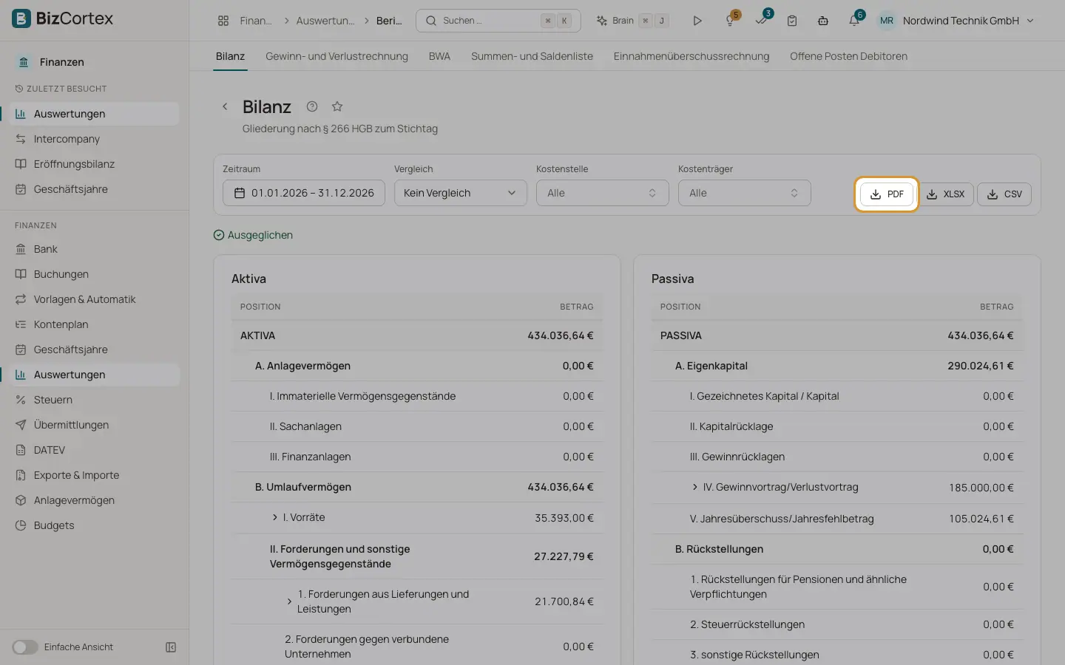Switch to Gewinn- und Verlustrechnung tab

[x=337, y=56]
